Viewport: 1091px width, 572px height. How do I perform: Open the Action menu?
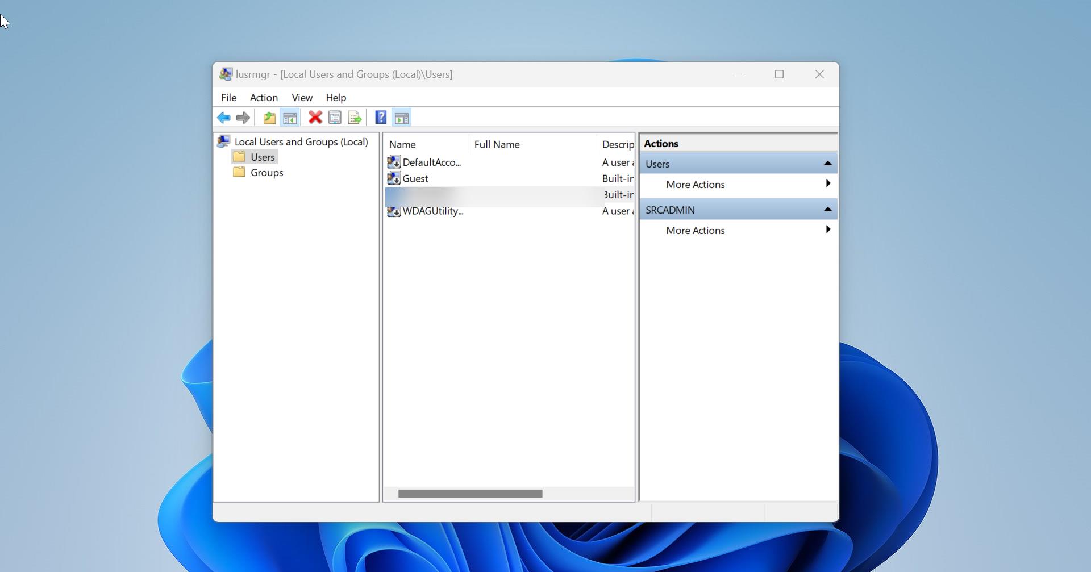[x=264, y=97]
